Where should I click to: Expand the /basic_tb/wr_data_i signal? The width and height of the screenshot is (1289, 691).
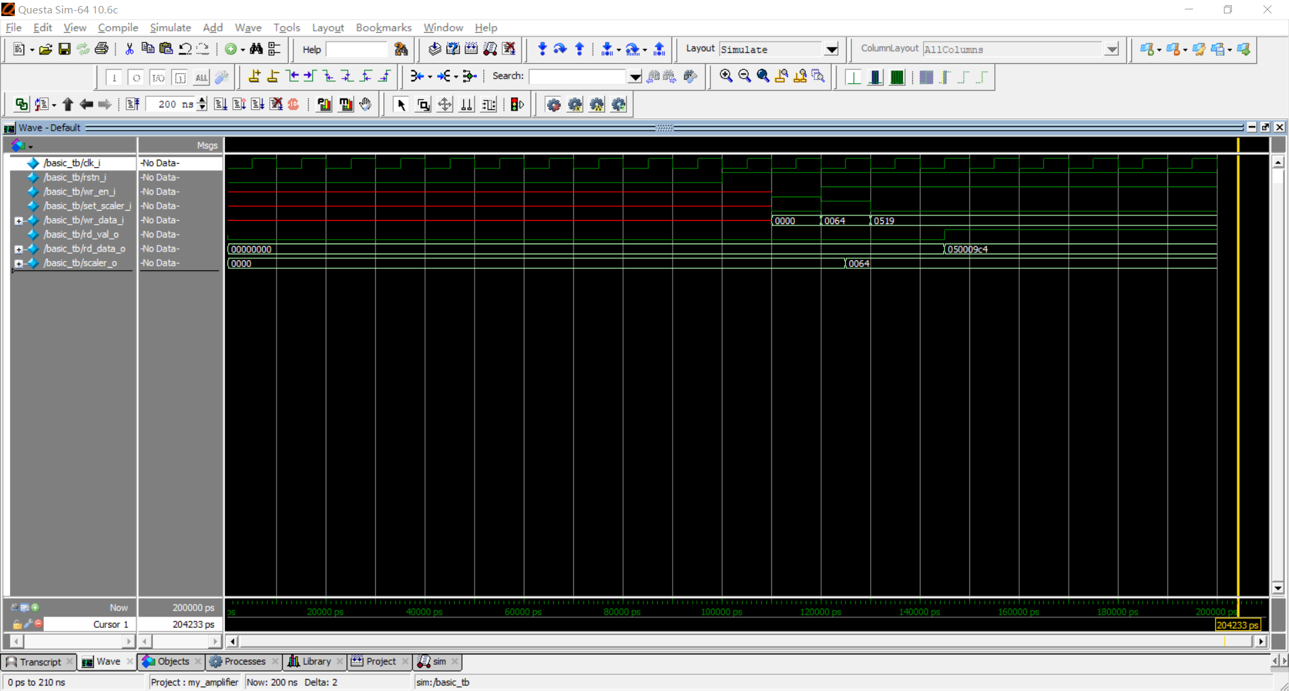tap(19, 221)
